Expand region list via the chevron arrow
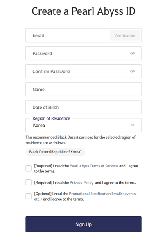This screenshot has height=246, width=165. point(133,125)
